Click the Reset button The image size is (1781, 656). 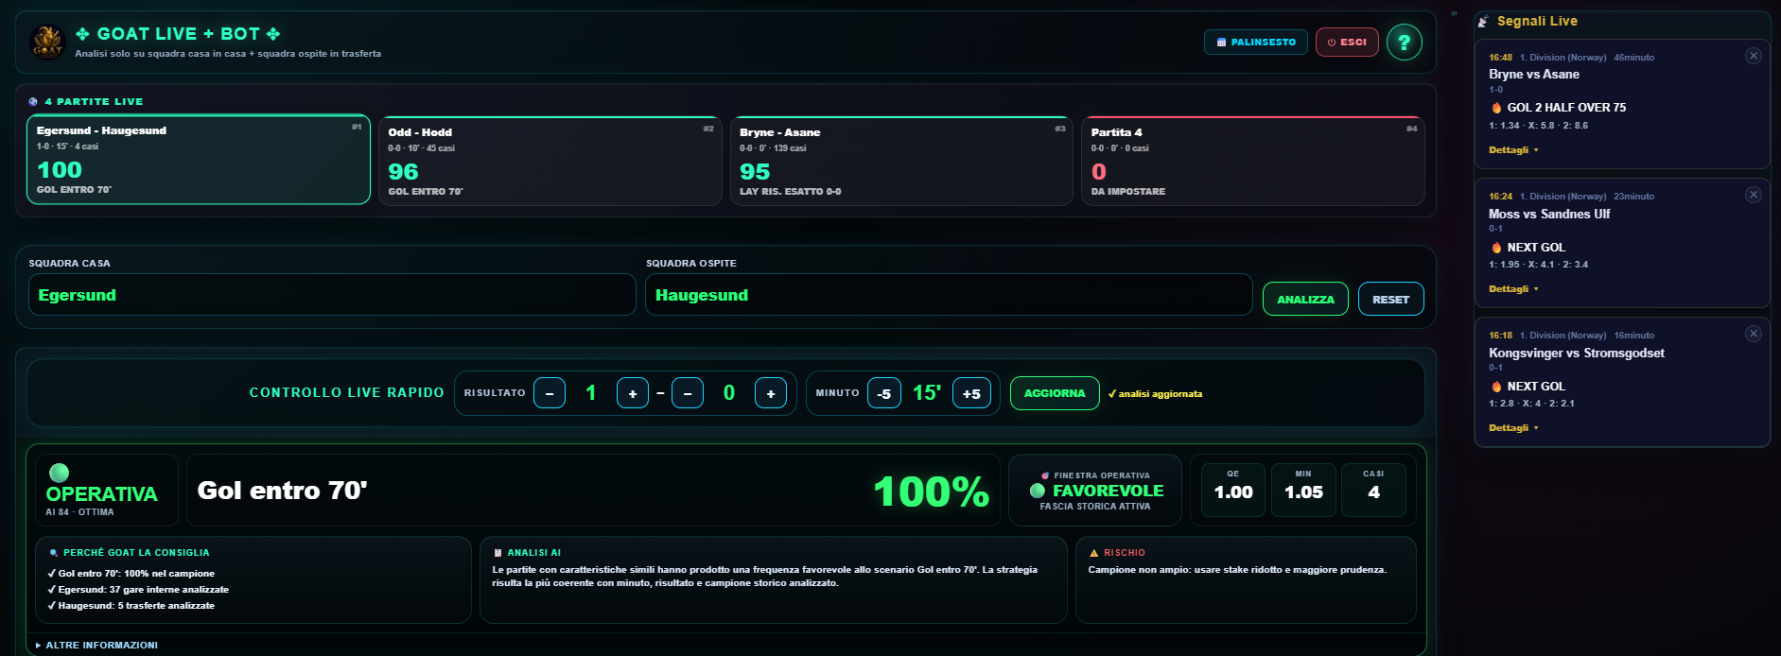(1390, 299)
